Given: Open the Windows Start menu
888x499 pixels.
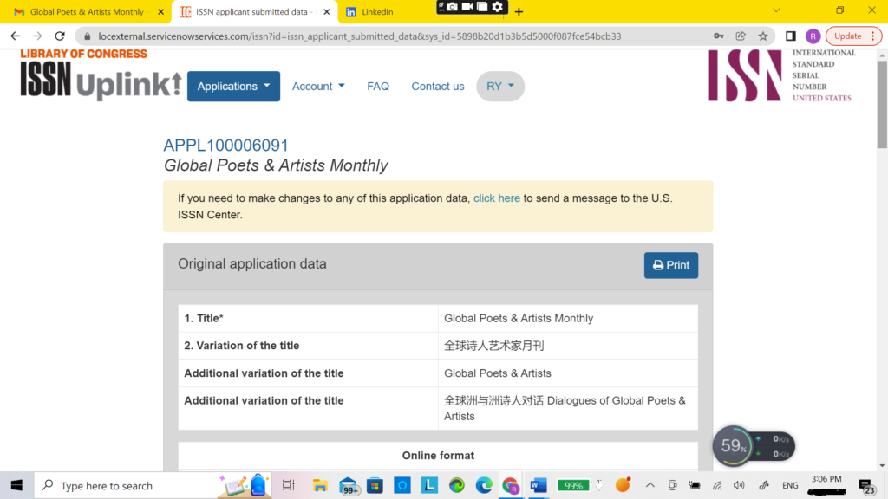Looking at the screenshot, I should coord(16,485).
